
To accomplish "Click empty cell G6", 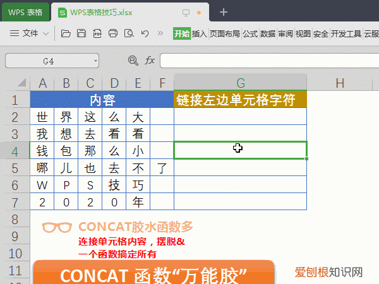I will [241, 185].
